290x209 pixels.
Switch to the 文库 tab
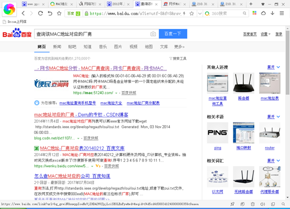click(x=164, y=47)
